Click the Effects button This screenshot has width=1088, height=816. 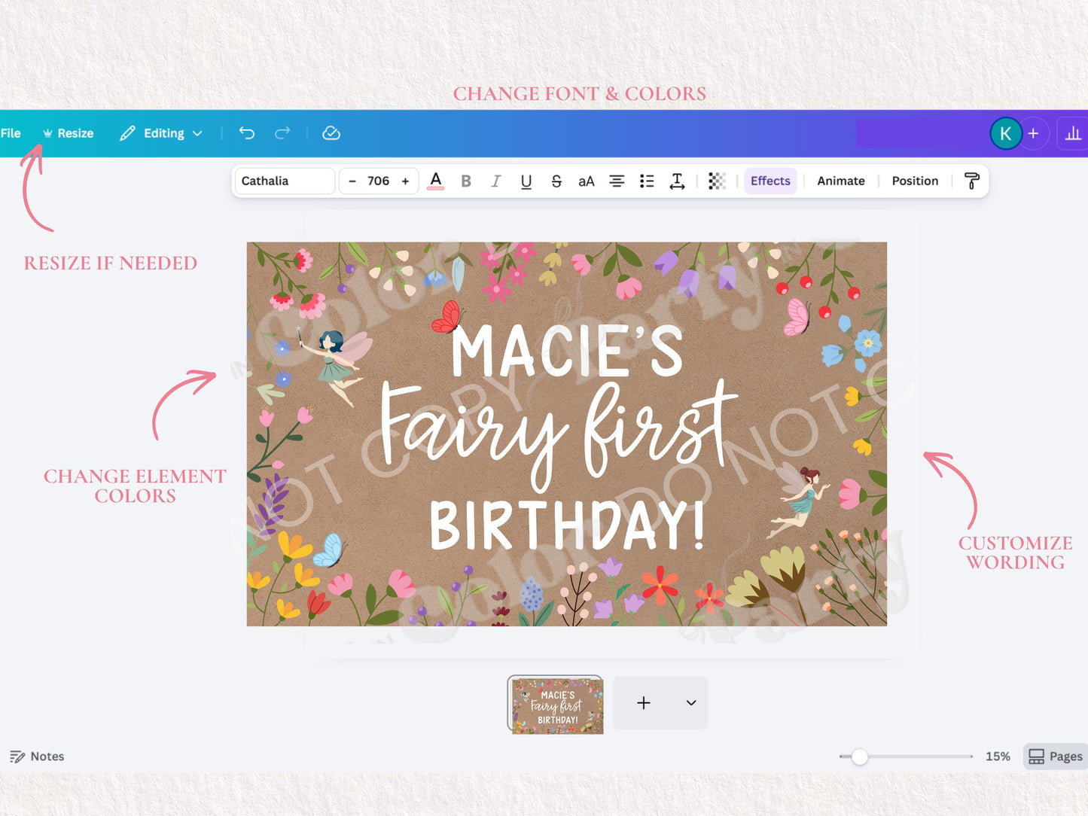coord(770,181)
